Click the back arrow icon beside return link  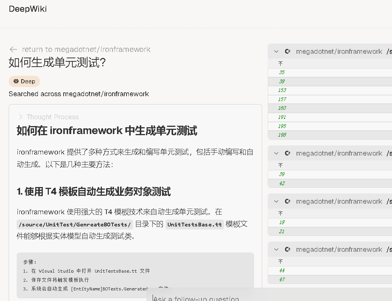point(13,50)
